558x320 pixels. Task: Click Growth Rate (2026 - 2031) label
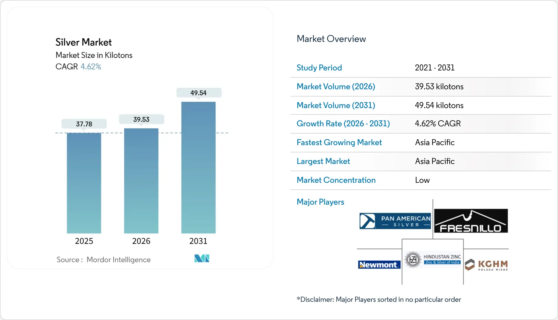(343, 124)
